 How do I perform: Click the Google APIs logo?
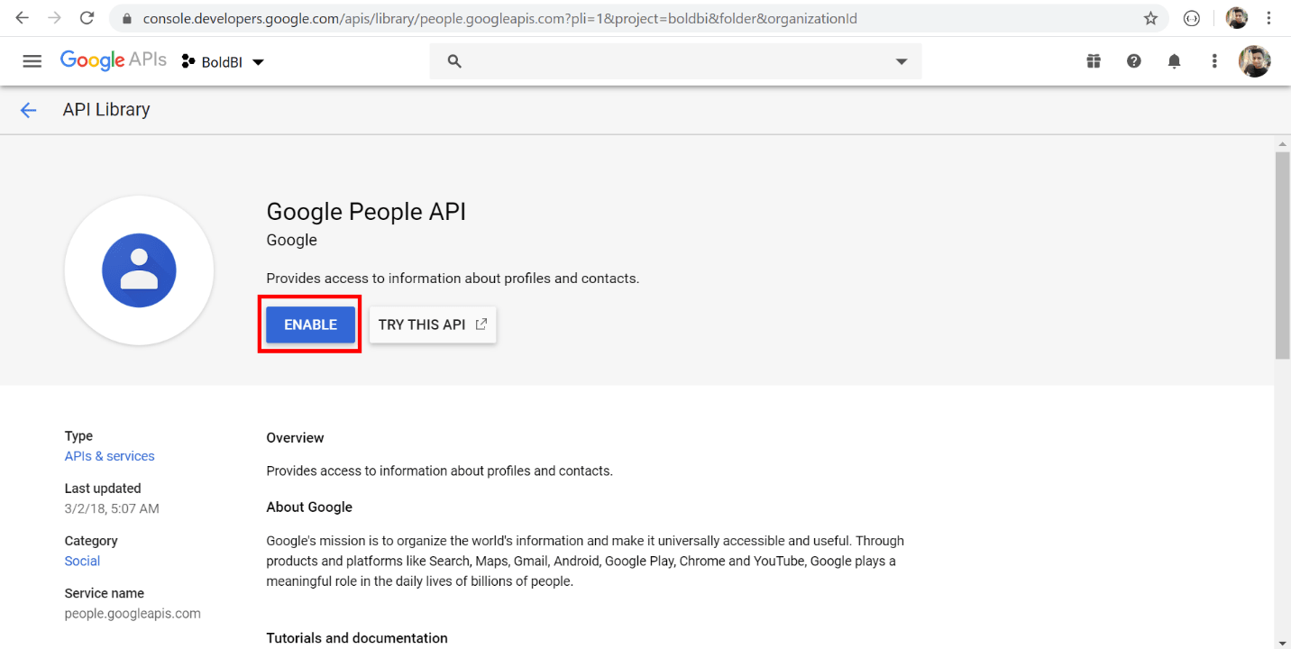[x=113, y=60]
